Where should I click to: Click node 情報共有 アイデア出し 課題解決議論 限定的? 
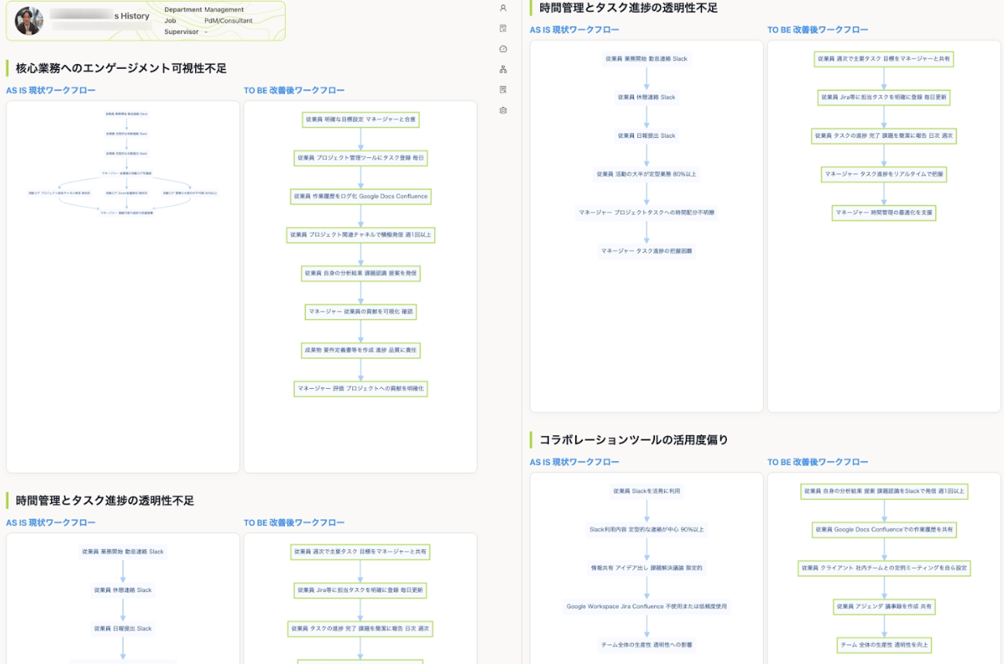click(646, 568)
